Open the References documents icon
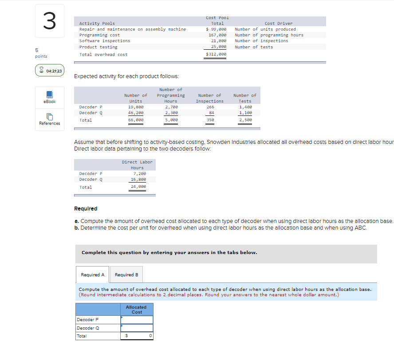The height and width of the screenshot is (342, 394). tap(50, 117)
